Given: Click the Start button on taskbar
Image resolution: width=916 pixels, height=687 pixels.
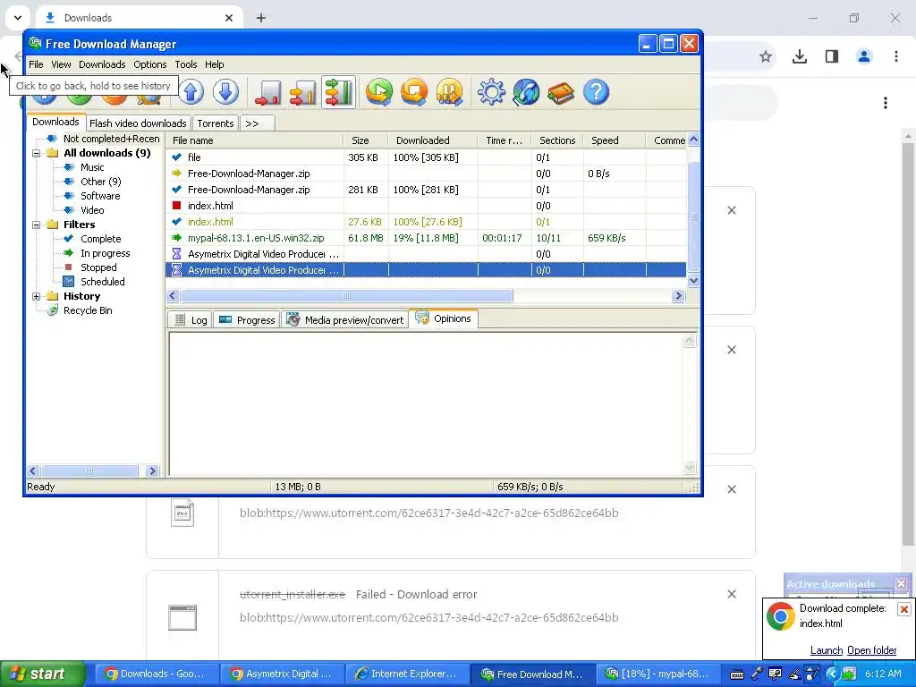Looking at the screenshot, I should pos(43,674).
